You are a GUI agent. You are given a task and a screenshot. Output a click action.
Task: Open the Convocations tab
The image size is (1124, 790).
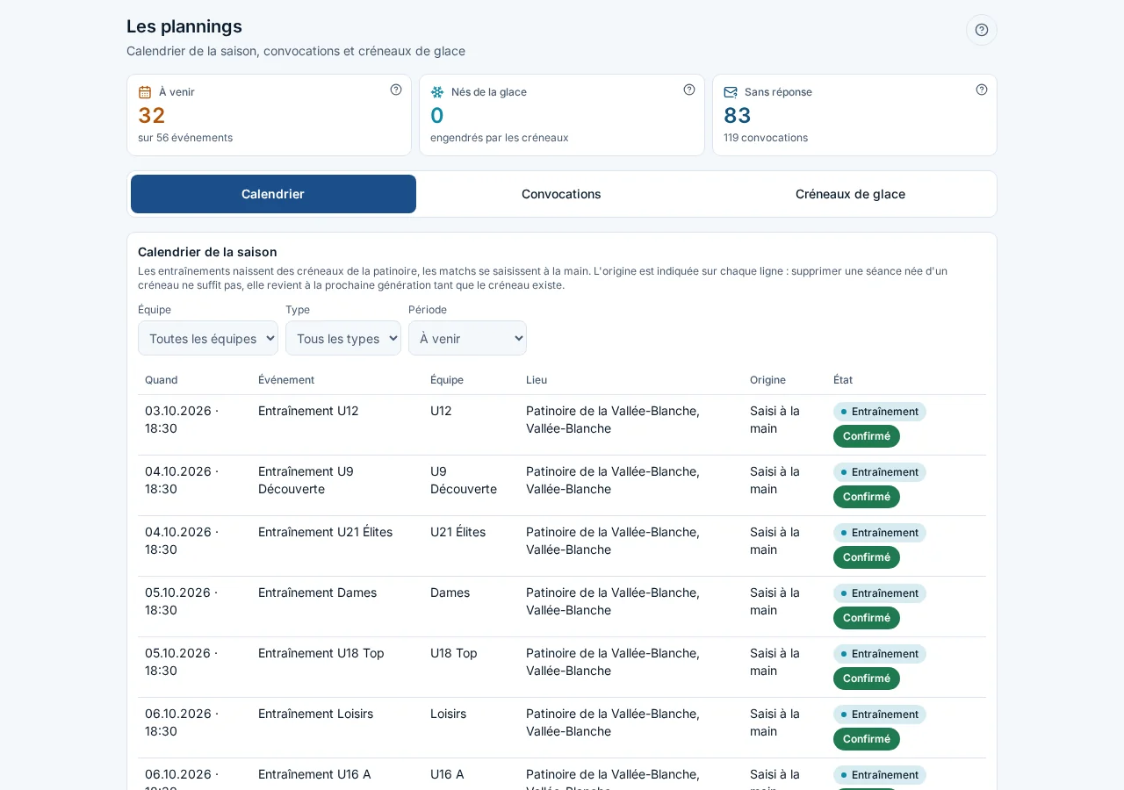[x=561, y=194]
